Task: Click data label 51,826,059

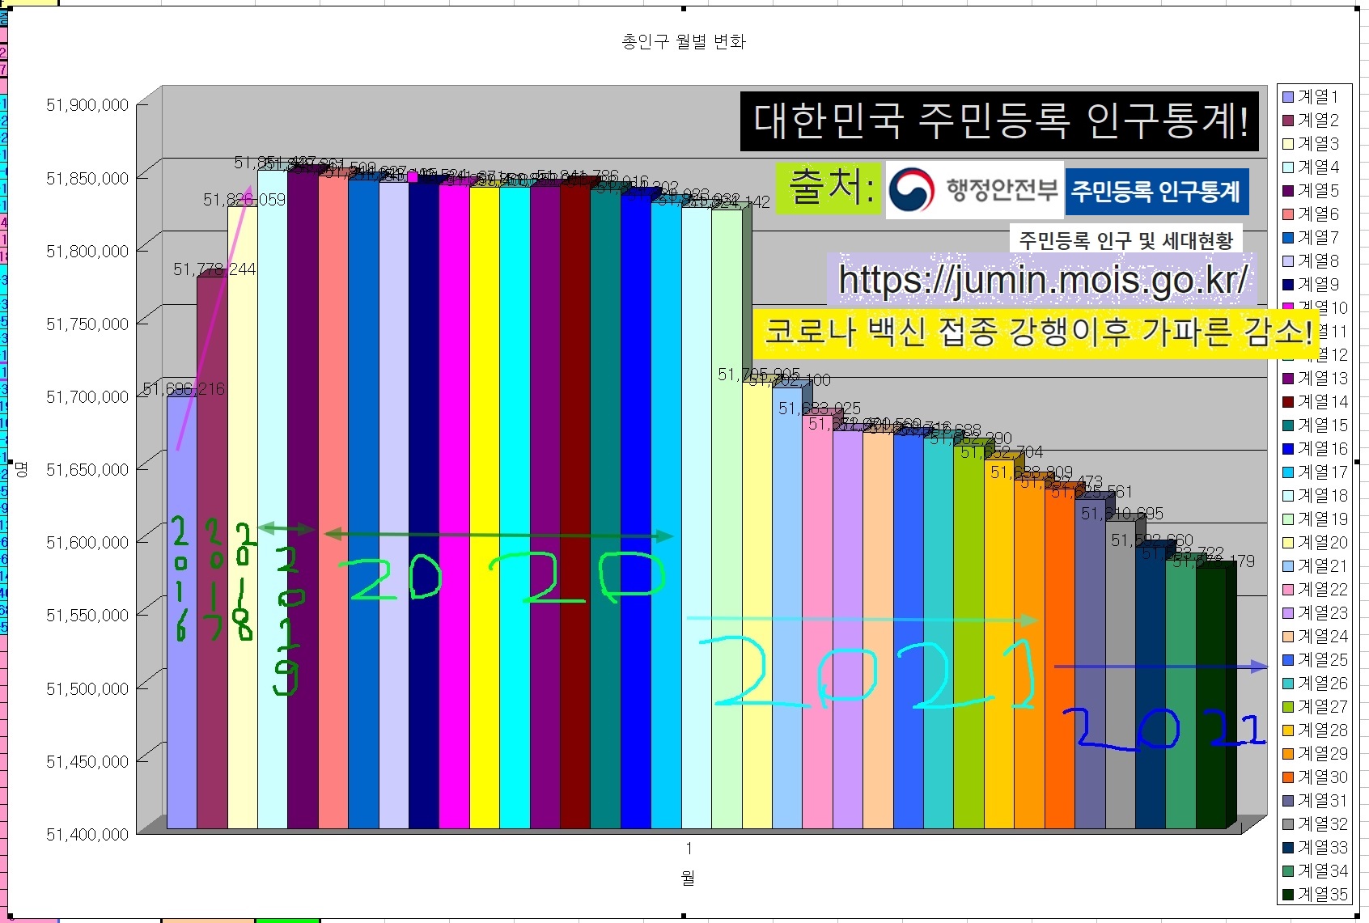Action: pos(244,200)
